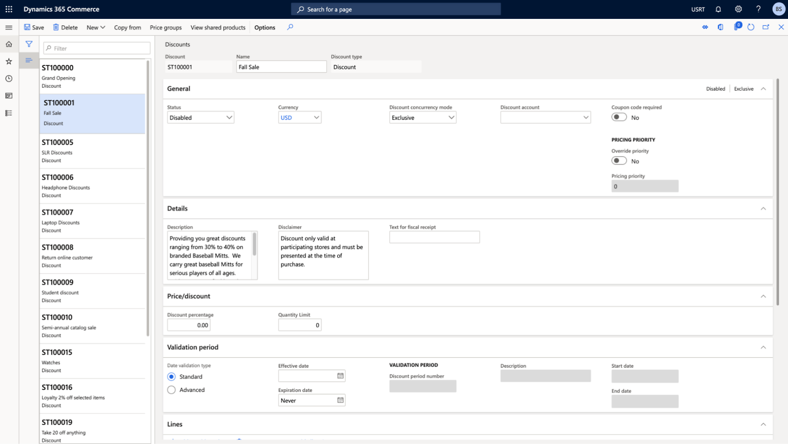Click the filter icon in the left panel
The image size is (788, 444).
[x=29, y=43]
